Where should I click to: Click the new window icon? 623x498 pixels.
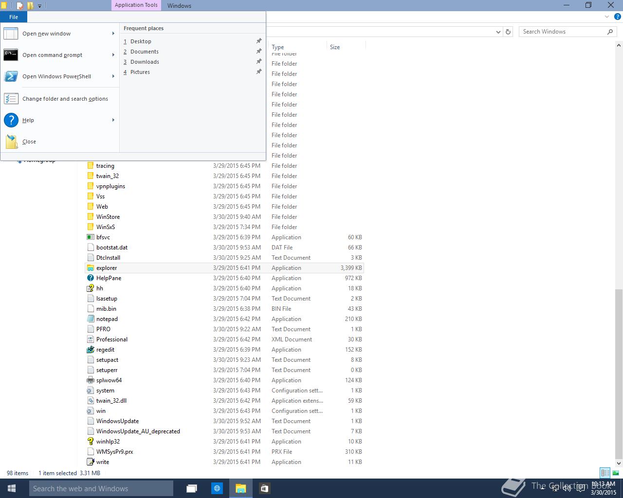tap(11, 34)
